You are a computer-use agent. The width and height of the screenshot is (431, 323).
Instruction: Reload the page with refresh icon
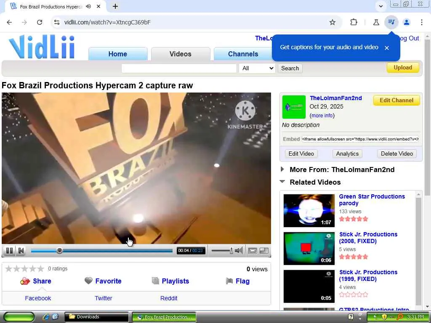click(x=40, y=22)
